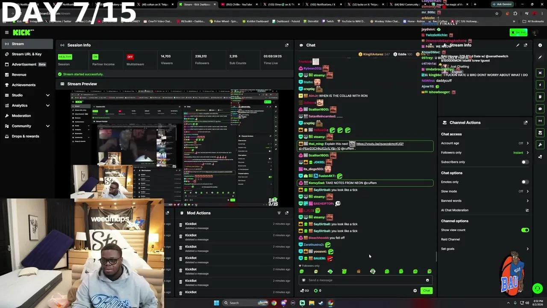Image resolution: width=547 pixels, height=308 pixels.
Task: Click the 14,703 Viewers stat
Action: click(167, 60)
